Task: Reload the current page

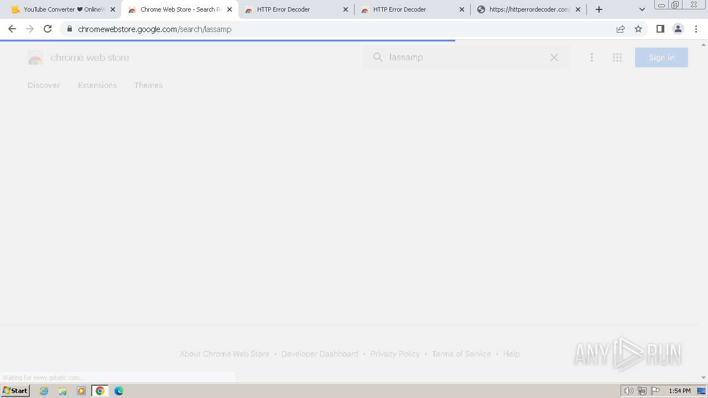Action: tap(48, 29)
